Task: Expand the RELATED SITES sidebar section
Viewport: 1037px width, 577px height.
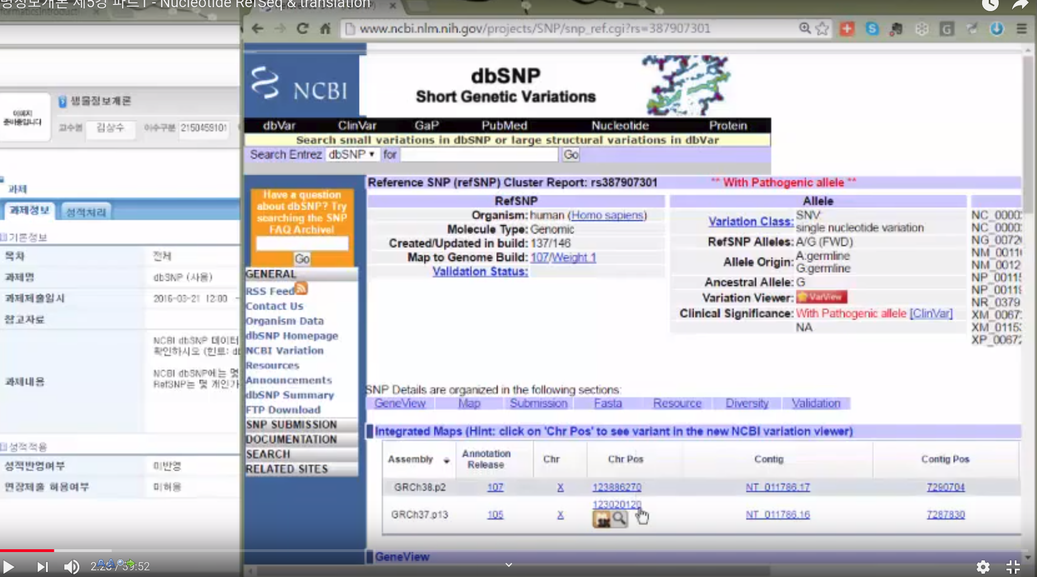Action: pos(301,469)
